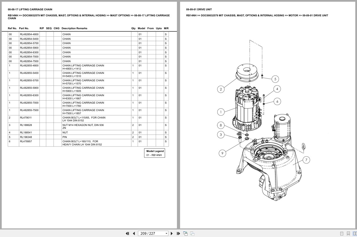Viewport: 357px width, 237px height.
Task: Go to the next page
Action: pyautogui.click(x=172, y=234)
